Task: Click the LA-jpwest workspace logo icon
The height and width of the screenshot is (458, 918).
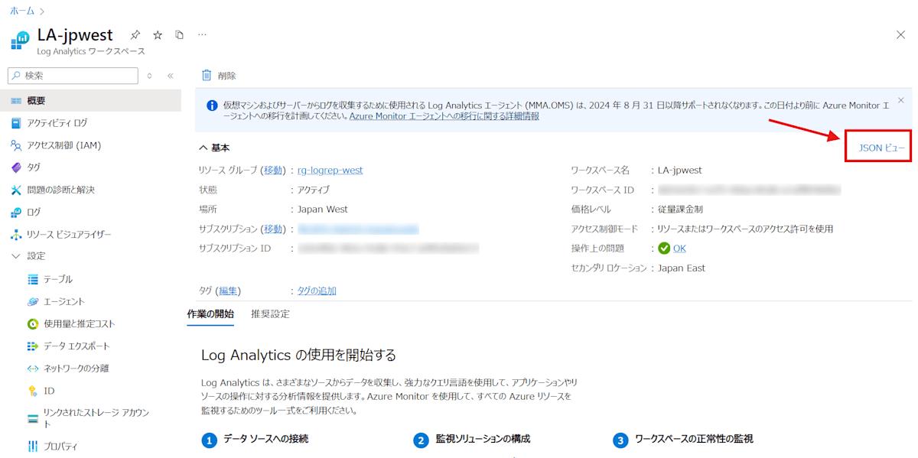Action: (20, 41)
